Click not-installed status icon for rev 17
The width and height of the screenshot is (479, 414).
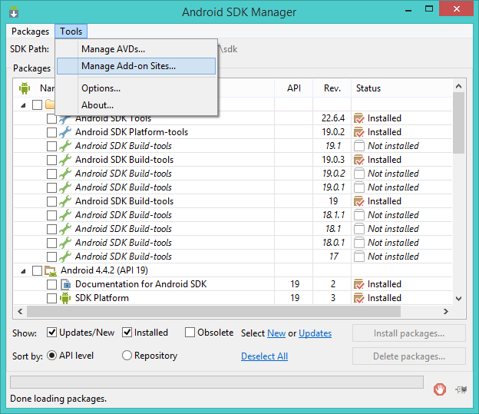pos(359,257)
